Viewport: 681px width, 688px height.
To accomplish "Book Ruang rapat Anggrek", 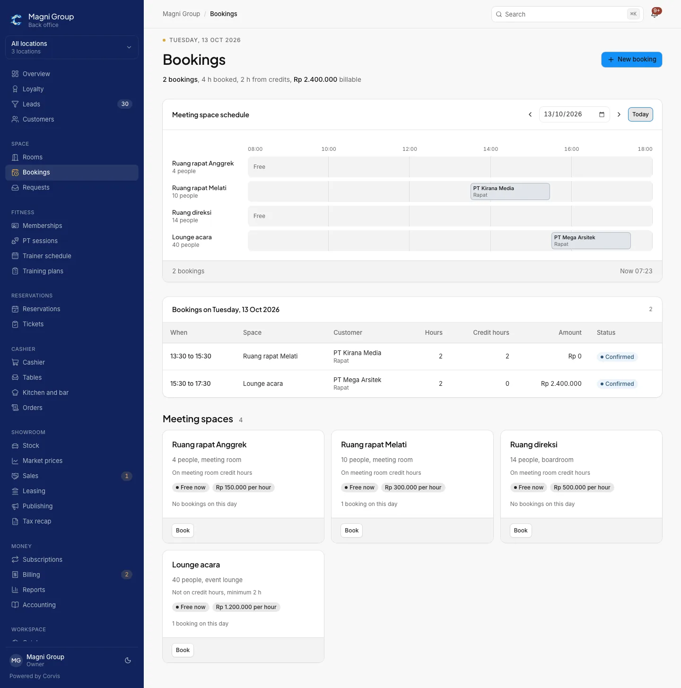I will point(183,531).
